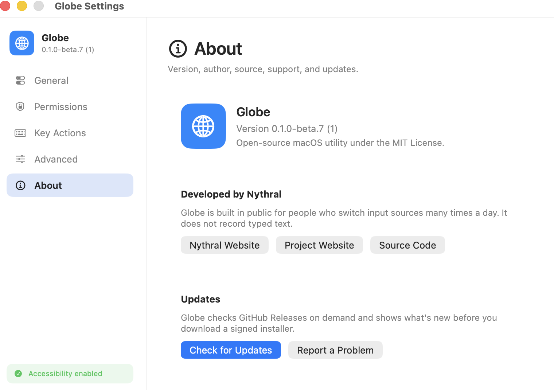Click the 'Globe Settings' window title
This screenshot has width=554, height=390.
tap(89, 6)
